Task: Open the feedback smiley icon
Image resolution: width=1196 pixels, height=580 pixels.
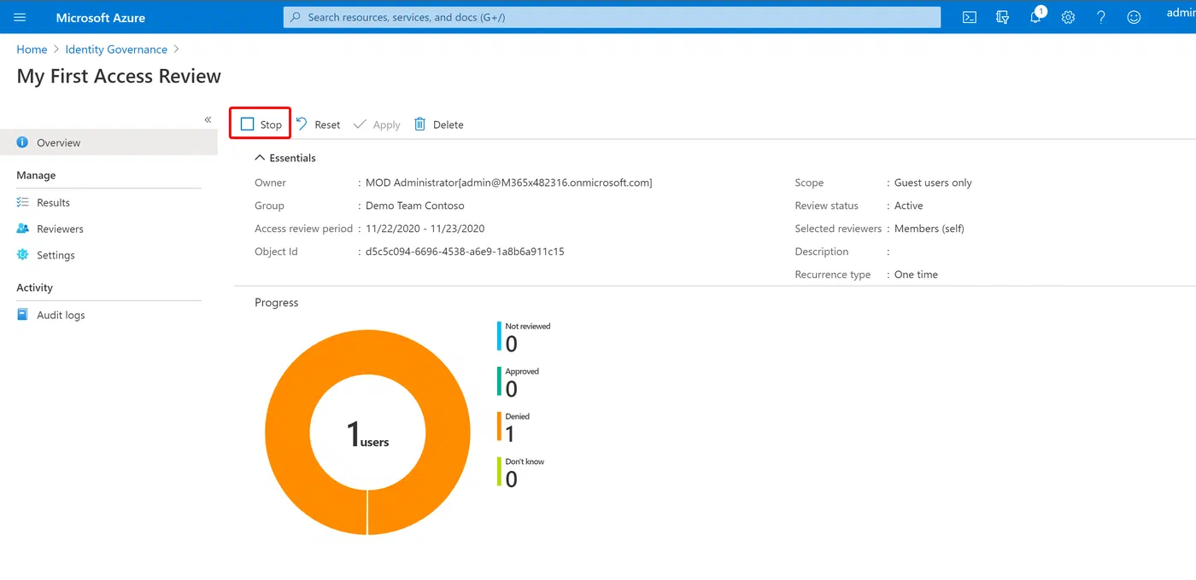Action: tap(1134, 17)
